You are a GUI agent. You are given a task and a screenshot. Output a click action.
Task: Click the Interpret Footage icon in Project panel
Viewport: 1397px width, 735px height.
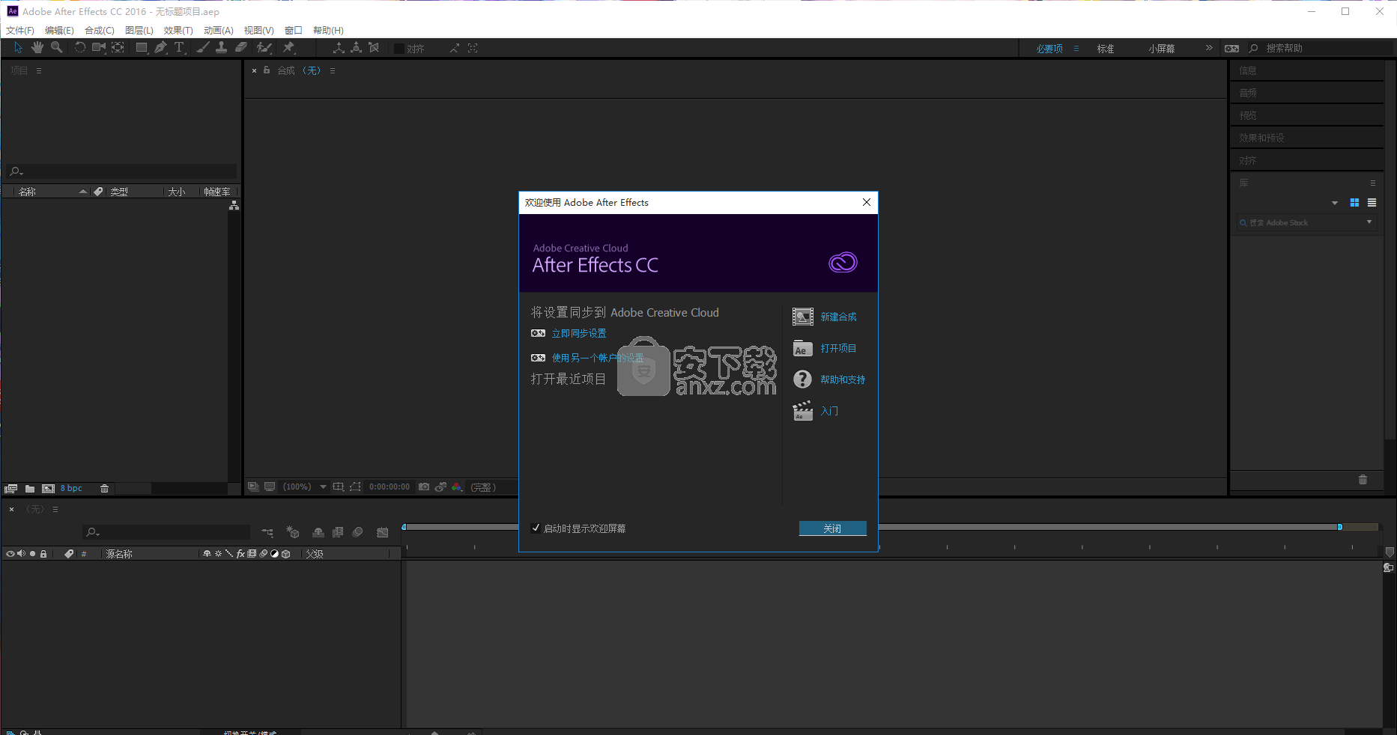pos(10,488)
